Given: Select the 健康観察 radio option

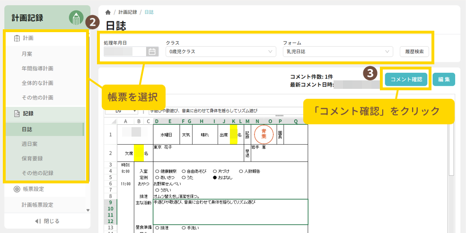Looking at the screenshot, I should (157, 171).
